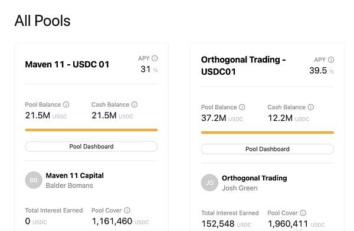Viewport: 354px width, 231px height.
Task: Click the Maven 11 Capital delegate name
Action: [x=75, y=176]
